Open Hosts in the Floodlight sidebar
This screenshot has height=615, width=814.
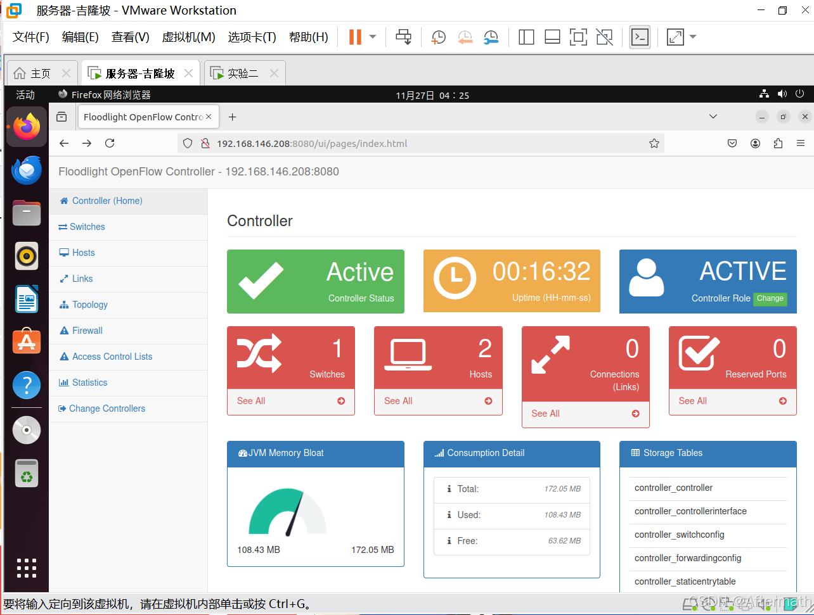pos(128,253)
